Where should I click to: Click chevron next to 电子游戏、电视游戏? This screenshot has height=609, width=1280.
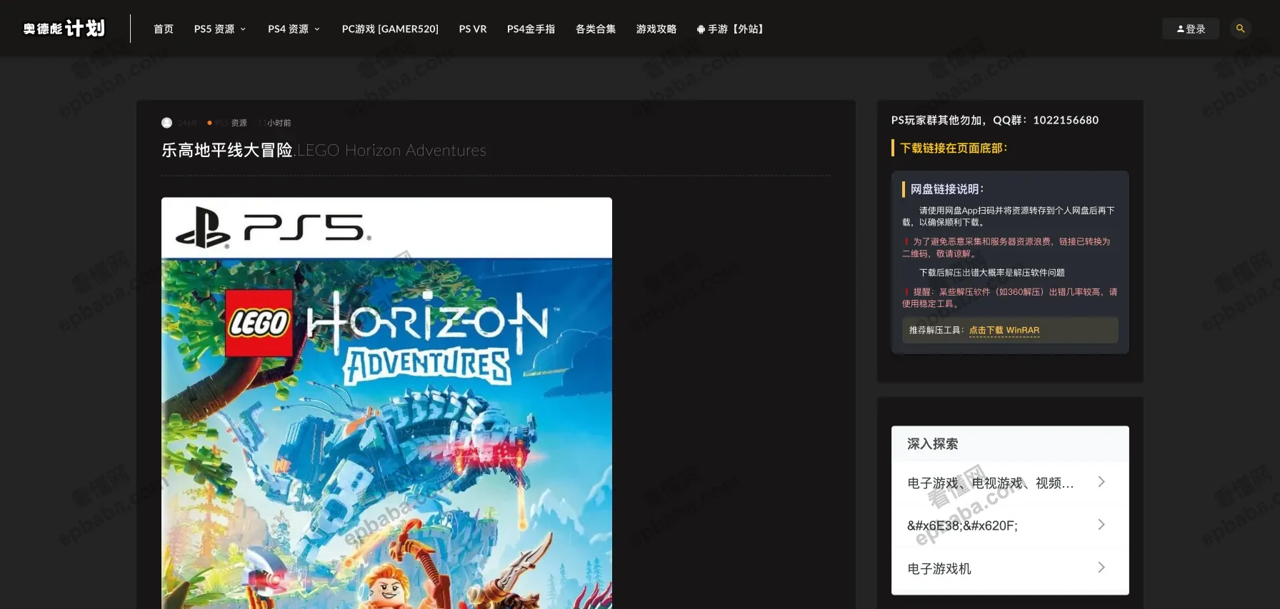[1101, 482]
